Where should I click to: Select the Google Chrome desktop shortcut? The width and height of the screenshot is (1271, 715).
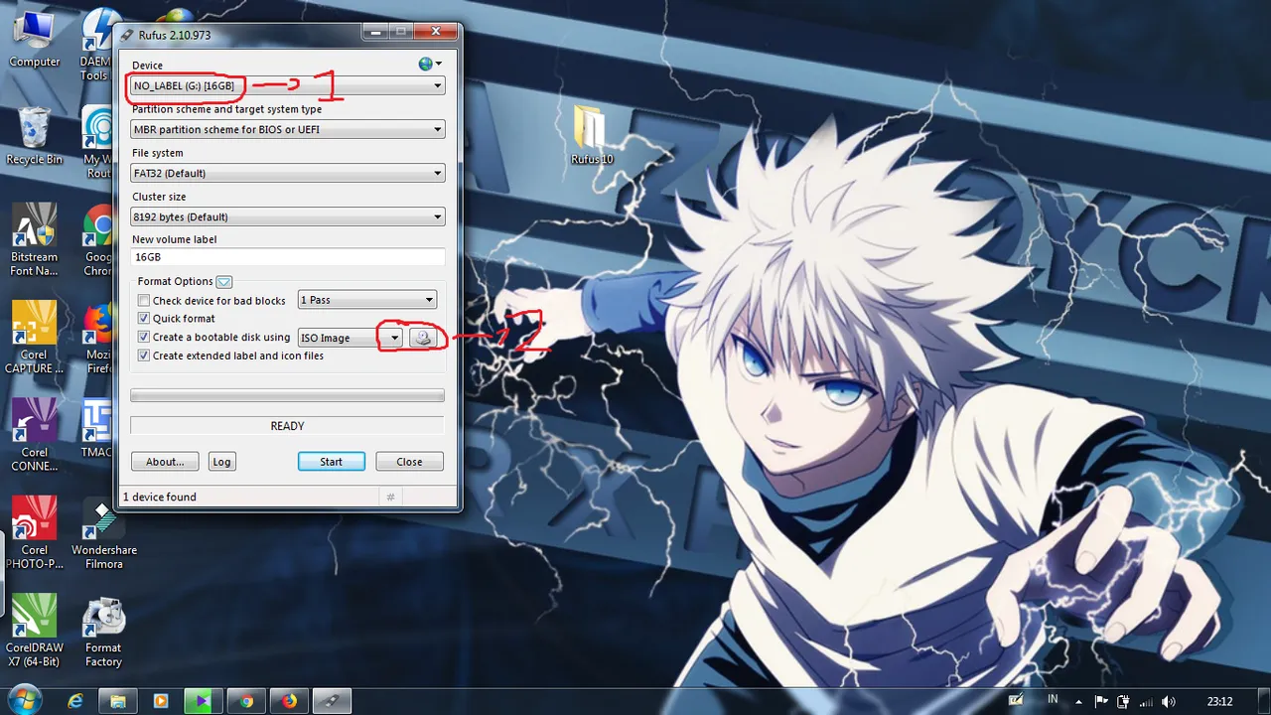tap(97, 240)
